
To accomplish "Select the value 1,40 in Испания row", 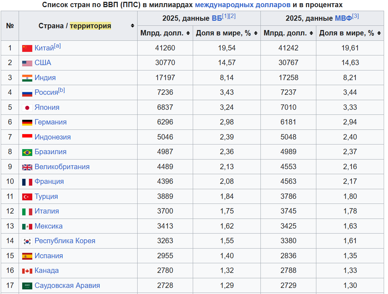I will pyautogui.click(x=227, y=256).
